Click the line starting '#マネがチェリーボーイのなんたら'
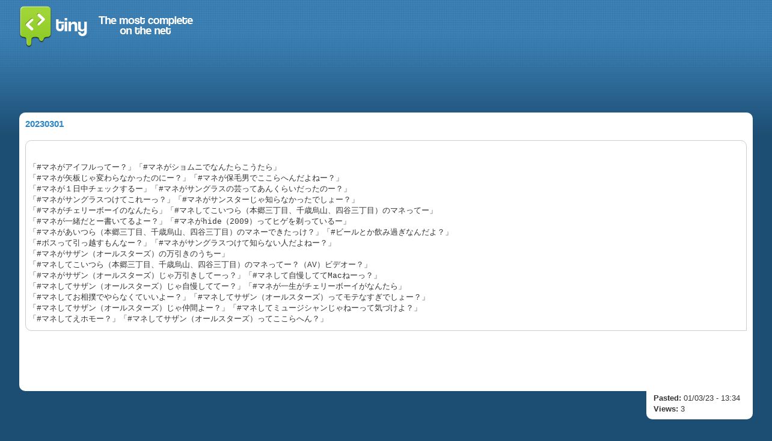The height and width of the screenshot is (441, 772). (x=233, y=211)
